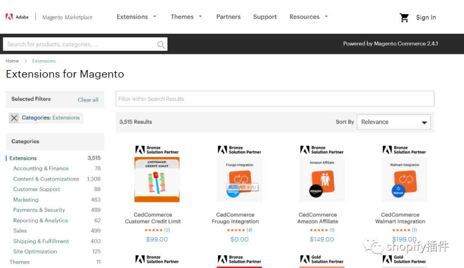
Task: Click Bronze Solution Partner badge above Fruugo Integration
Action: coord(239,150)
